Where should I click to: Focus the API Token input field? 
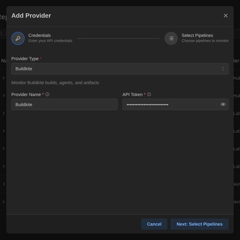coord(175,104)
